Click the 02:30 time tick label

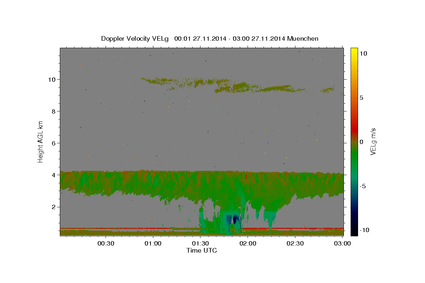[x=295, y=243]
